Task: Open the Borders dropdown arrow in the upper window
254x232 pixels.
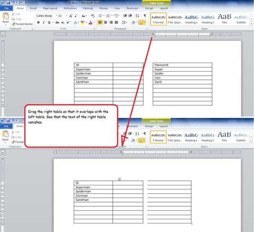Action: (144, 23)
